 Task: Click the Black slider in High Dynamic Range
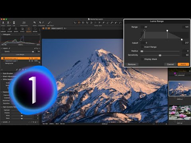pyautogui.click(x=22, y=118)
